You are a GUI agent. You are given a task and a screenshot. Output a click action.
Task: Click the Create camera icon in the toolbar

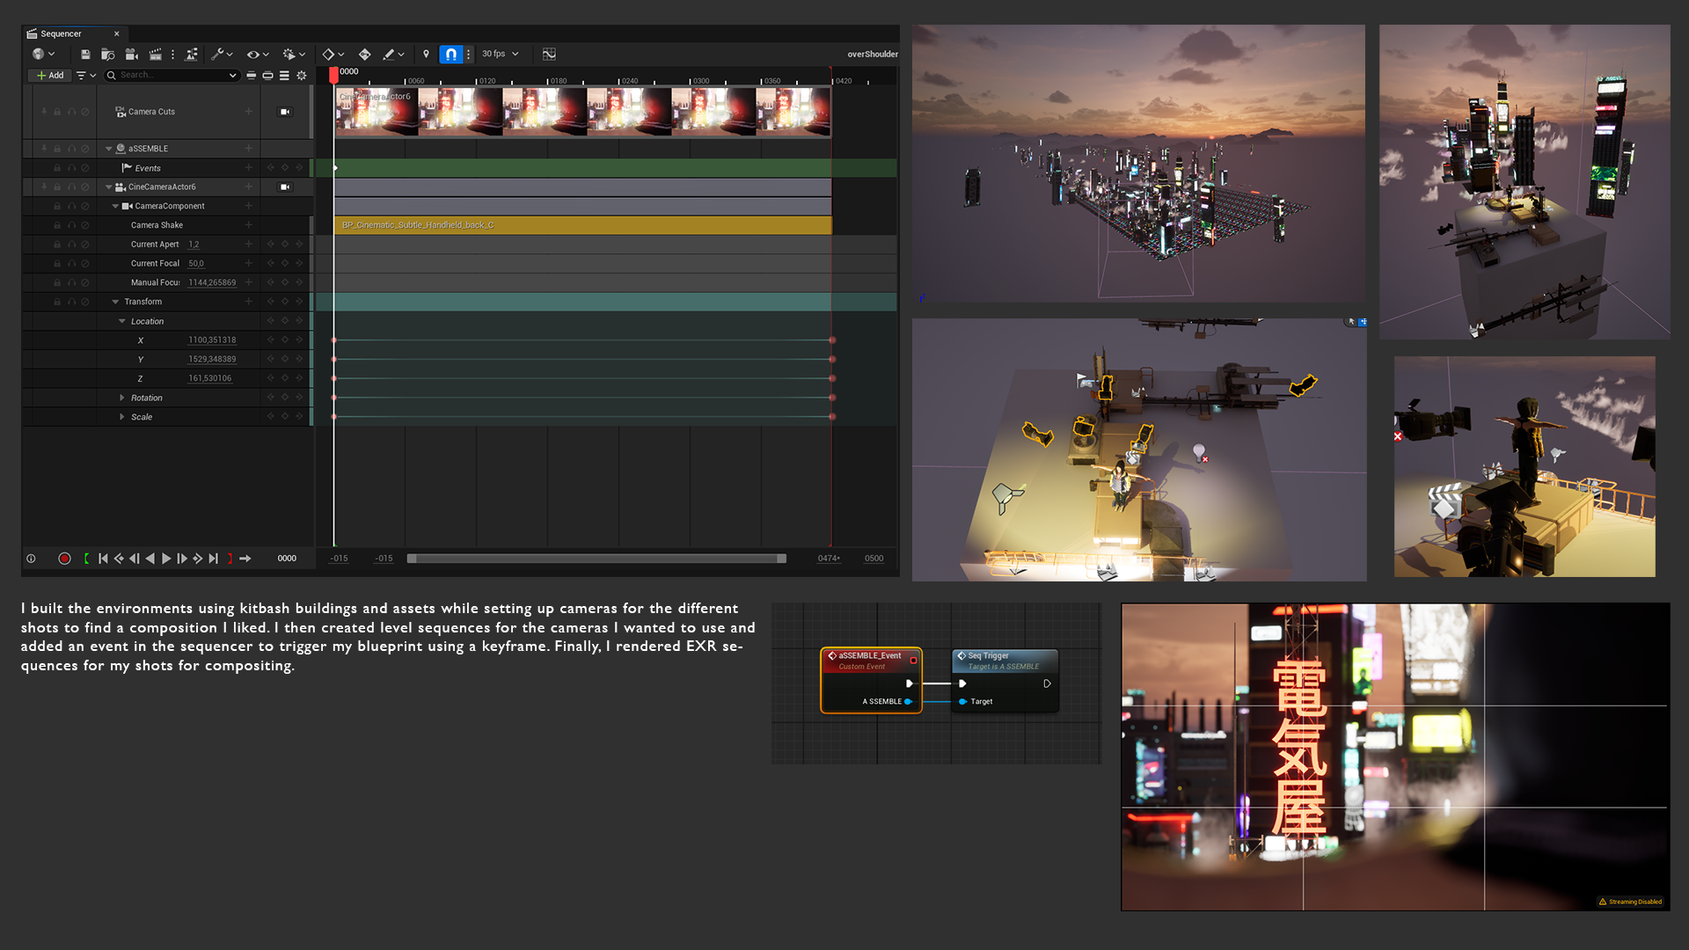pos(132,55)
